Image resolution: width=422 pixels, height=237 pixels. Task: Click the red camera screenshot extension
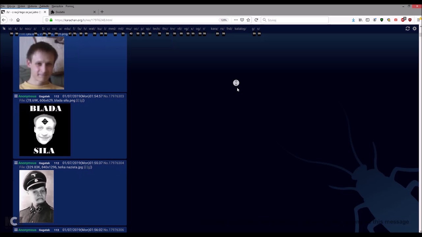(396, 20)
